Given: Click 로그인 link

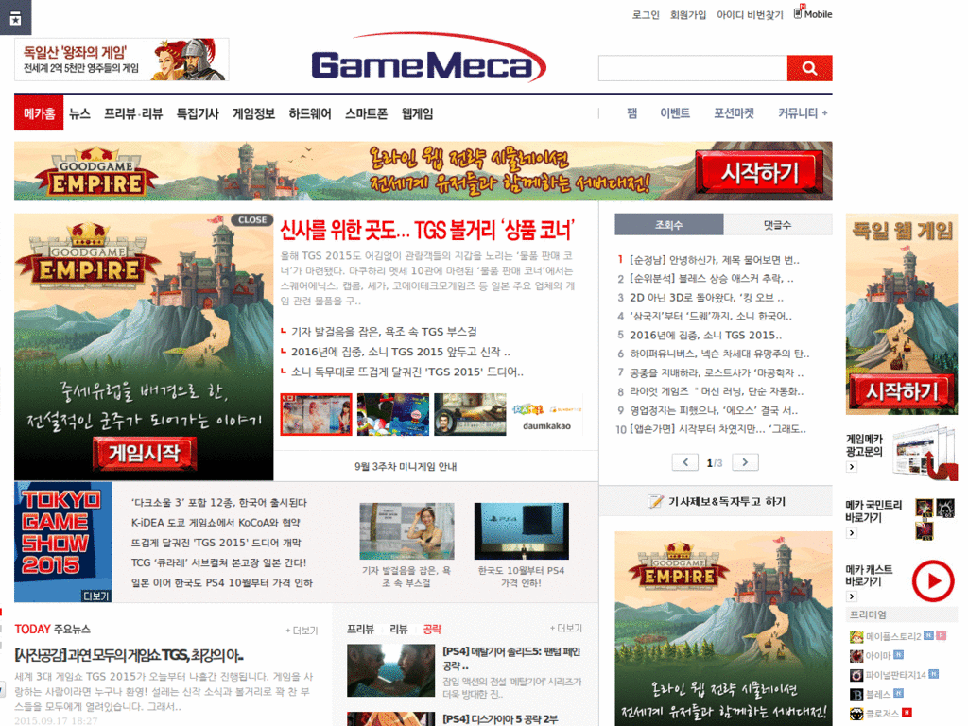Looking at the screenshot, I should (646, 14).
